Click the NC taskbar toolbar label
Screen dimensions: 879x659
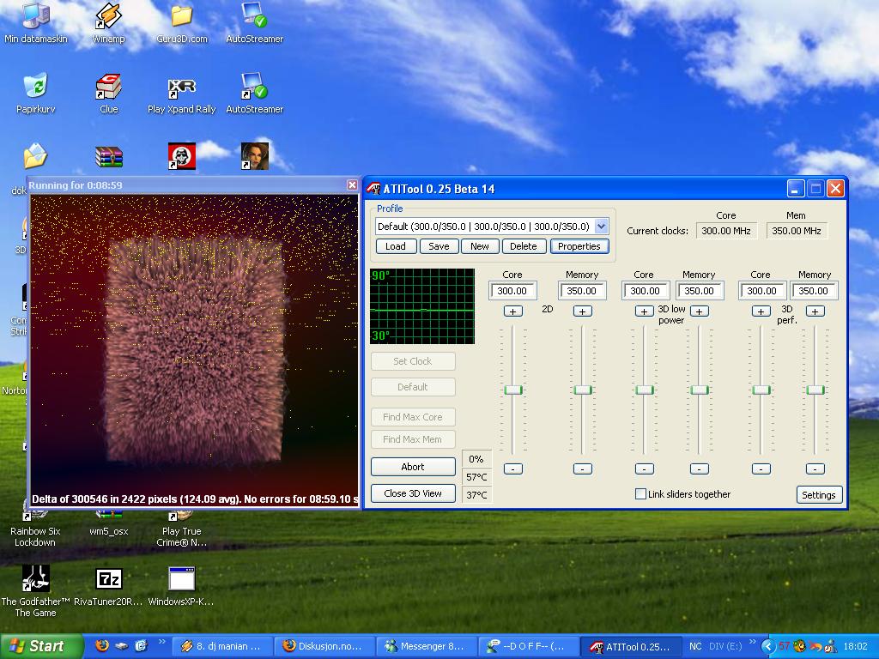point(695,646)
